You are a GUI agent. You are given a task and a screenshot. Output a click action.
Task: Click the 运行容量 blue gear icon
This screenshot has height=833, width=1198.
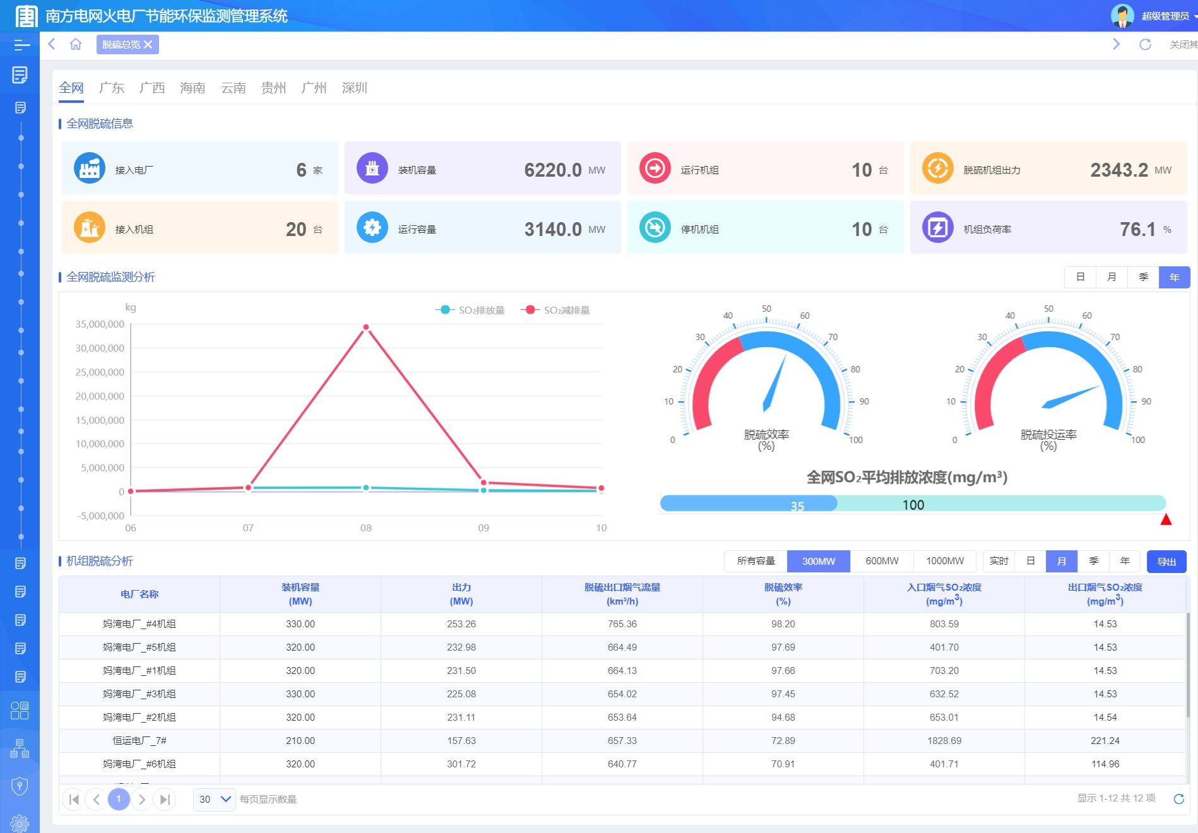tap(372, 227)
